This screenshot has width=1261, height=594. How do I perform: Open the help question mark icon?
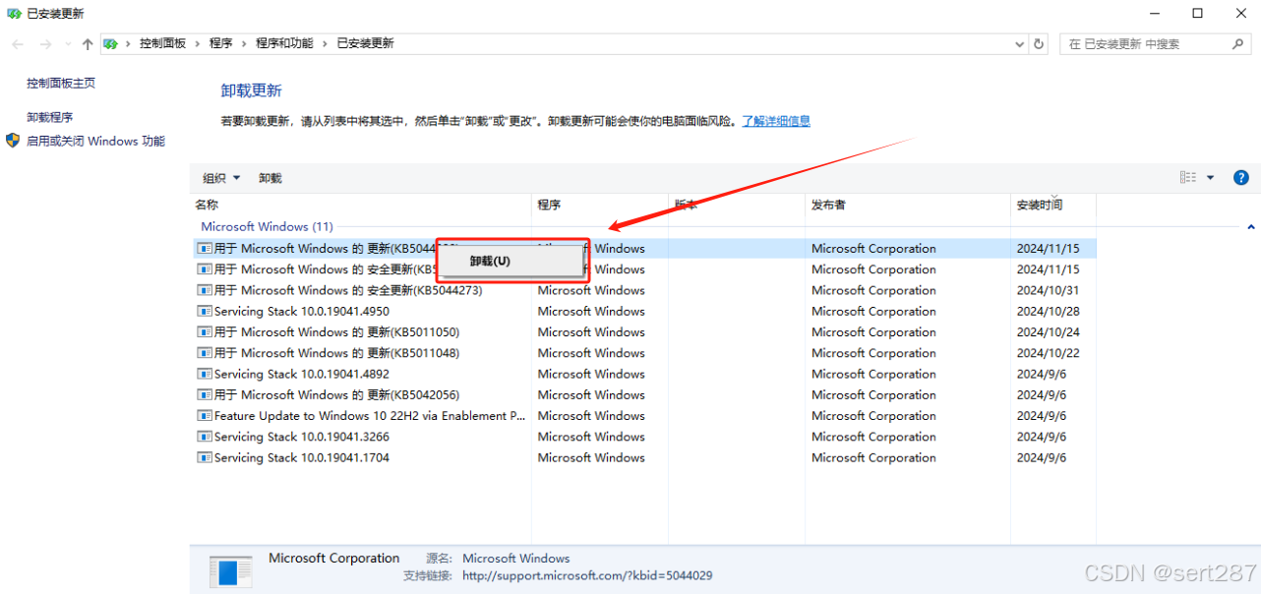1241,178
